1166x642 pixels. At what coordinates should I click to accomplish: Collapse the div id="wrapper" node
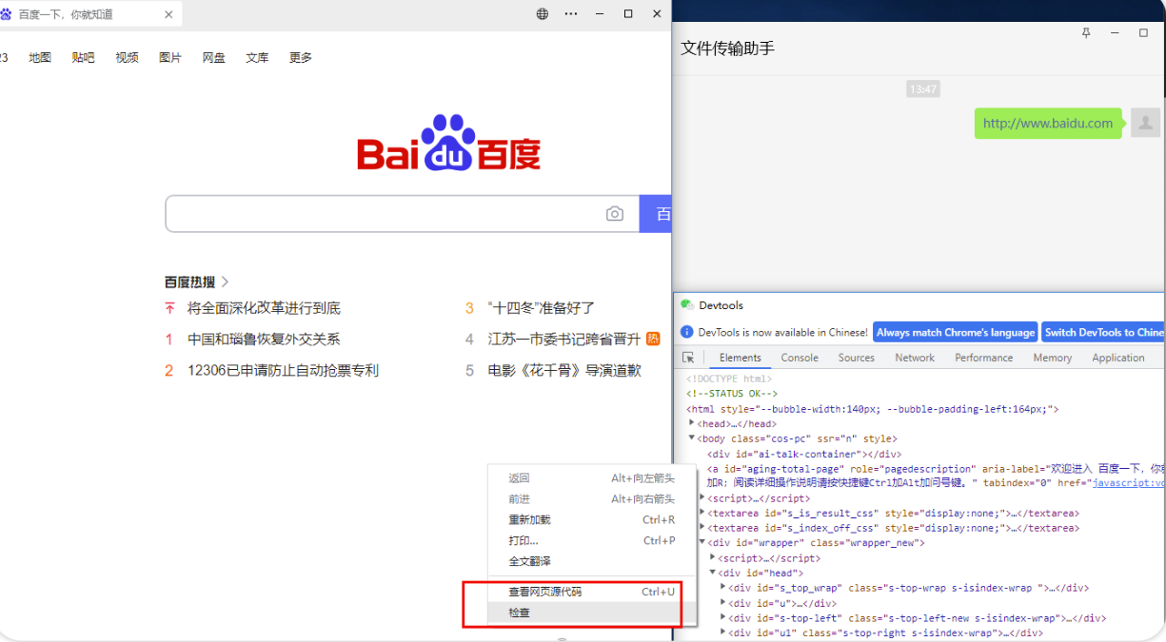coord(702,542)
